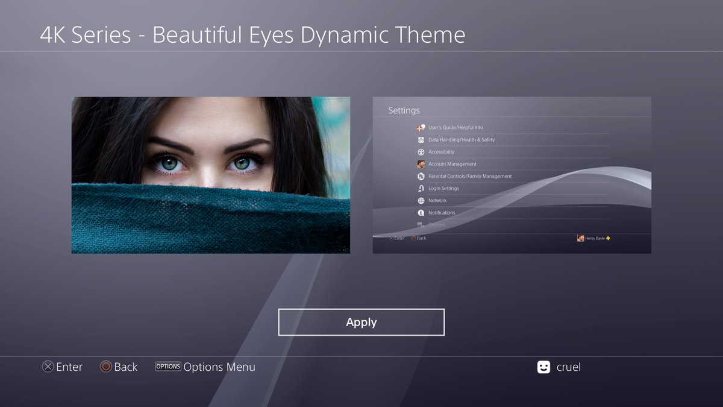Select the Login Settings key icon

tap(420, 188)
